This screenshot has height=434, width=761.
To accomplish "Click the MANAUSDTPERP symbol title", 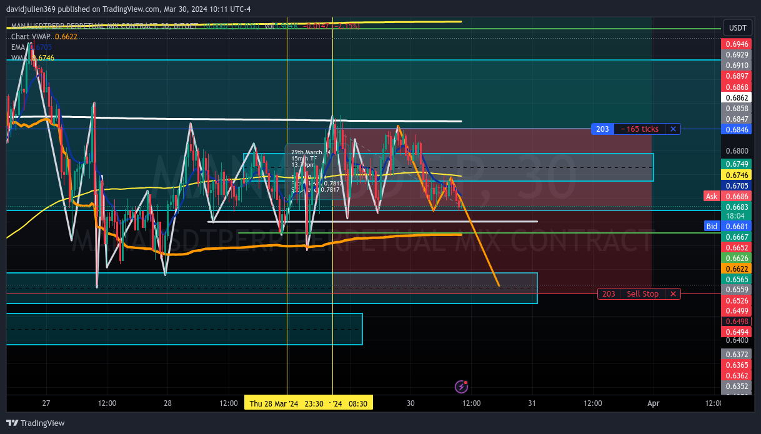I will point(103,26).
